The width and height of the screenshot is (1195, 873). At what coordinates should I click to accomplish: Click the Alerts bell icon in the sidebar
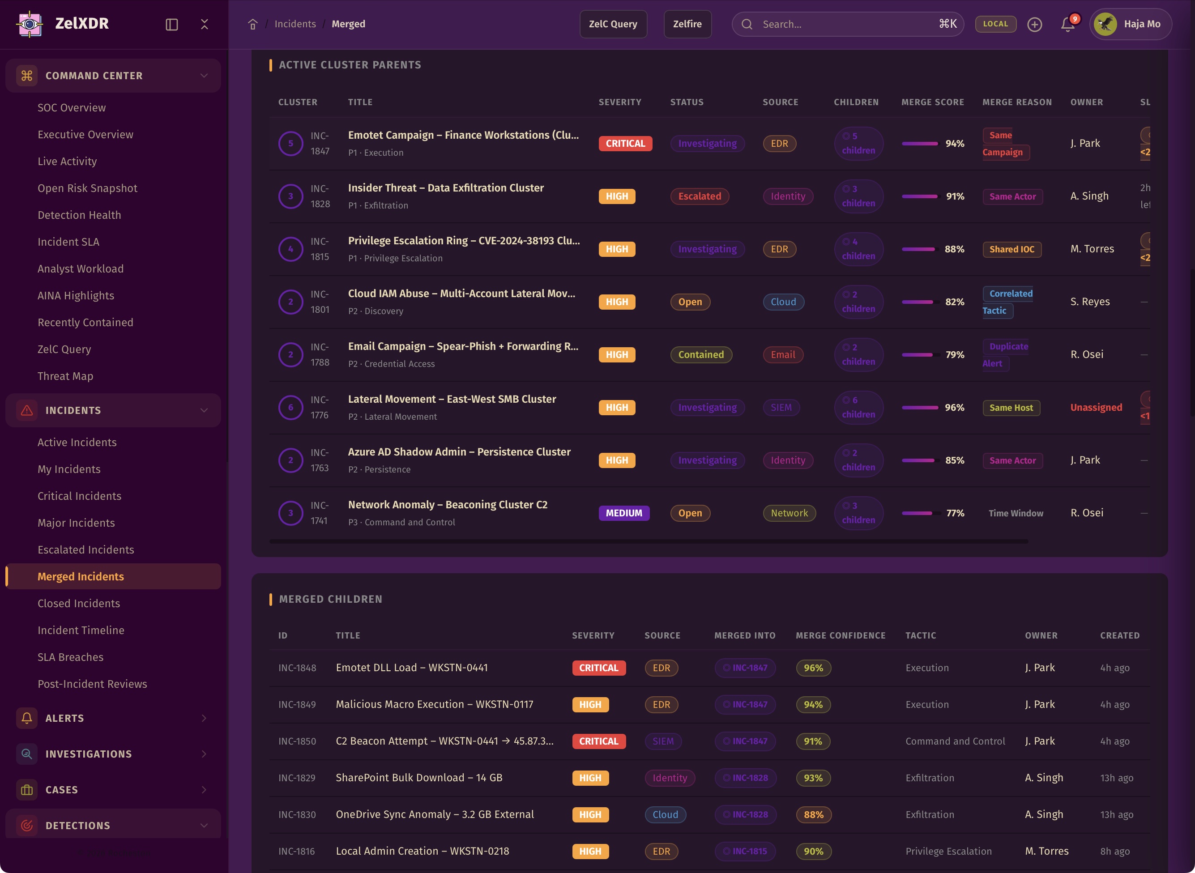click(27, 718)
